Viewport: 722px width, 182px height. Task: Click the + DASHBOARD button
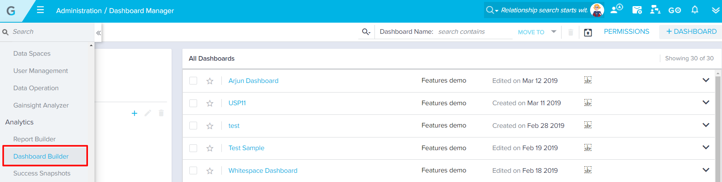click(691, 31)
